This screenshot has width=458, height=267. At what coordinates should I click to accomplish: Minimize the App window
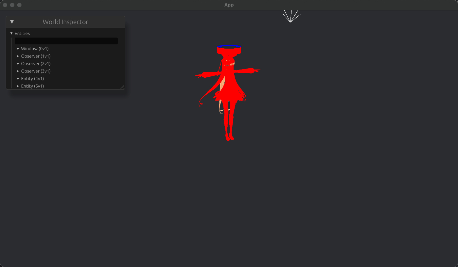pos(12,5)
